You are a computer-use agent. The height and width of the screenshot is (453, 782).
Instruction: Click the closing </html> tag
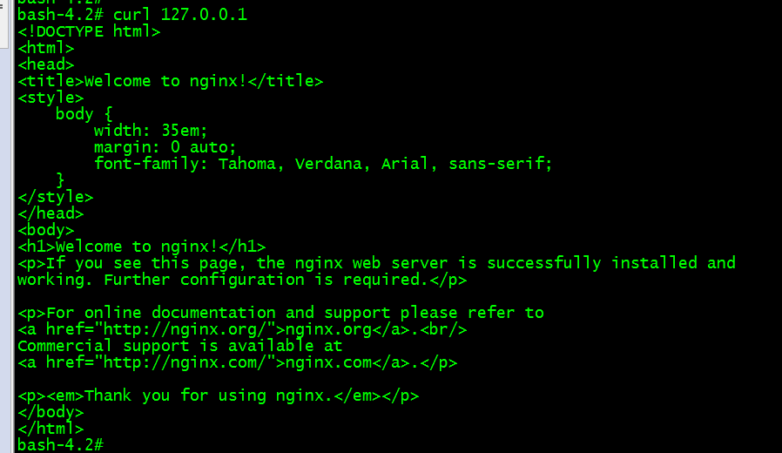tap(51, 429)
